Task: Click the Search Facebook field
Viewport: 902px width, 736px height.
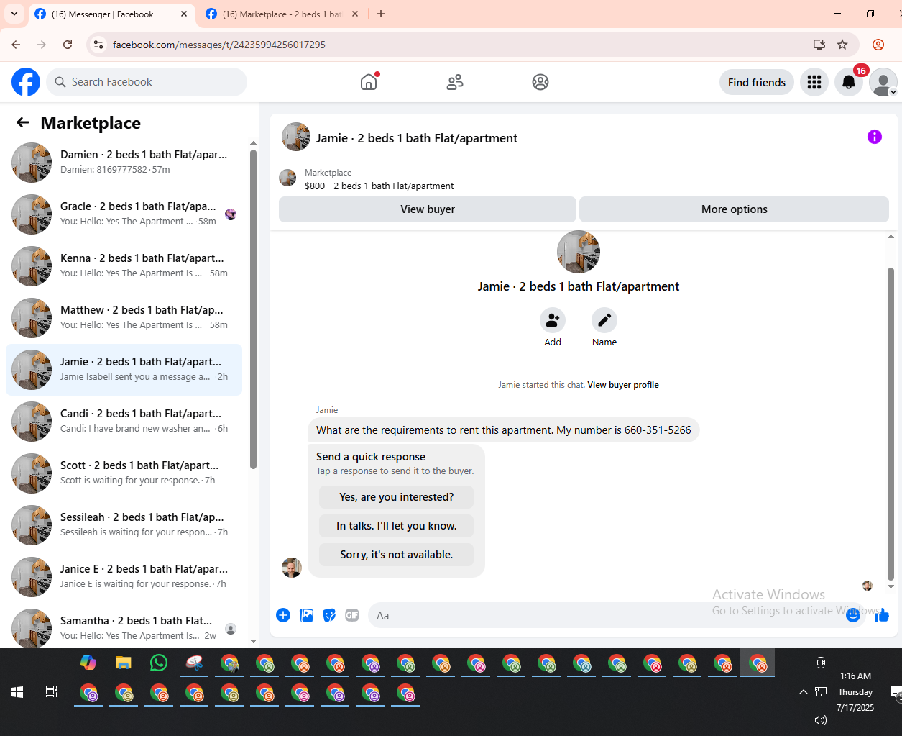Action: 147,82
